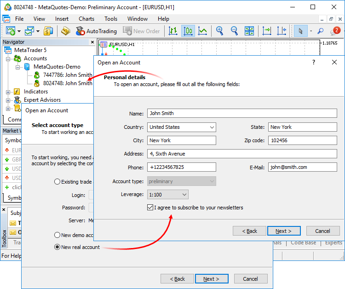Click Cancel in the Personal details dialog
This screenshot has height=289, width=345.
click(322, 231)
